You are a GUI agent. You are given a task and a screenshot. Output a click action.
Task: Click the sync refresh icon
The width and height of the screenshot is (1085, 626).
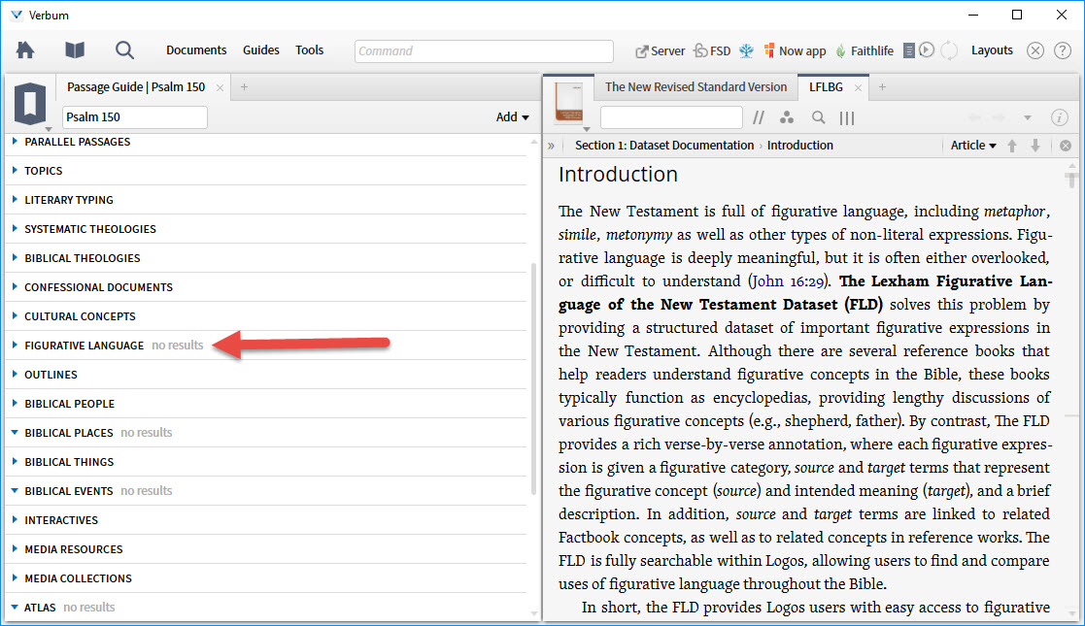(x=950, y=50)
